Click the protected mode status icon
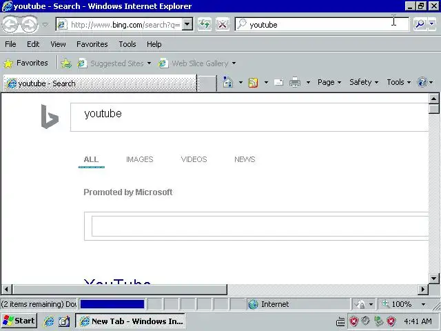Screen dimensions: 441x331 [x=361, y=304]
